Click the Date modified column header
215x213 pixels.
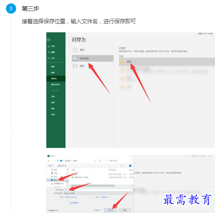112,170
